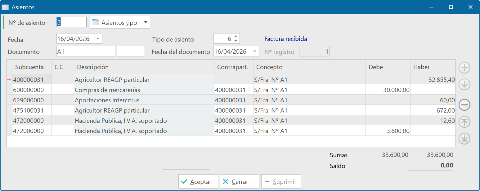Click the move-to-bottom arrow icon
Viewport: 480px width, 191px height.
[x=464, y=139]
